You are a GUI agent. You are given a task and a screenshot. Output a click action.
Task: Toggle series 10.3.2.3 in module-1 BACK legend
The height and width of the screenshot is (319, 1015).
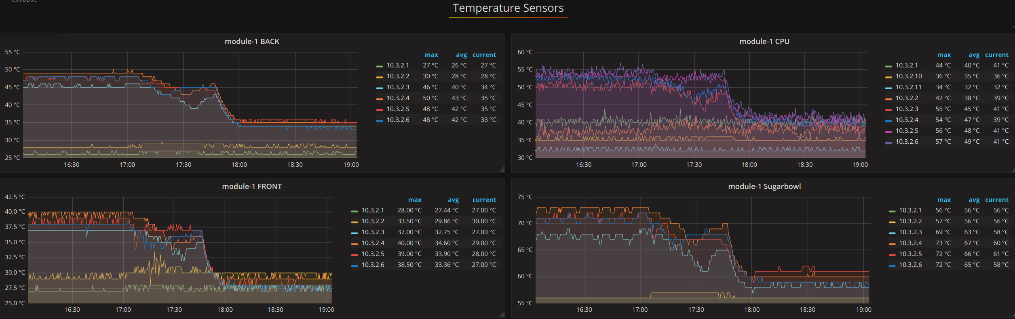tap(398, 87)
